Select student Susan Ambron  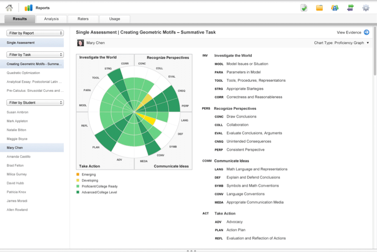[x=18, y=112]
